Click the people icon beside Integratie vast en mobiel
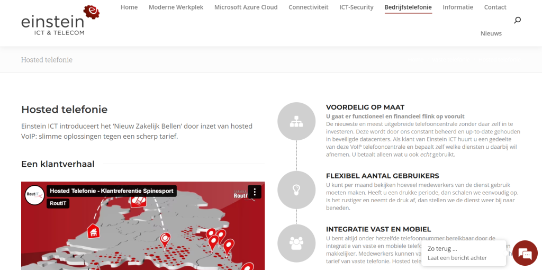The width and height of the screenshot is (542, 270). [296, 244]
